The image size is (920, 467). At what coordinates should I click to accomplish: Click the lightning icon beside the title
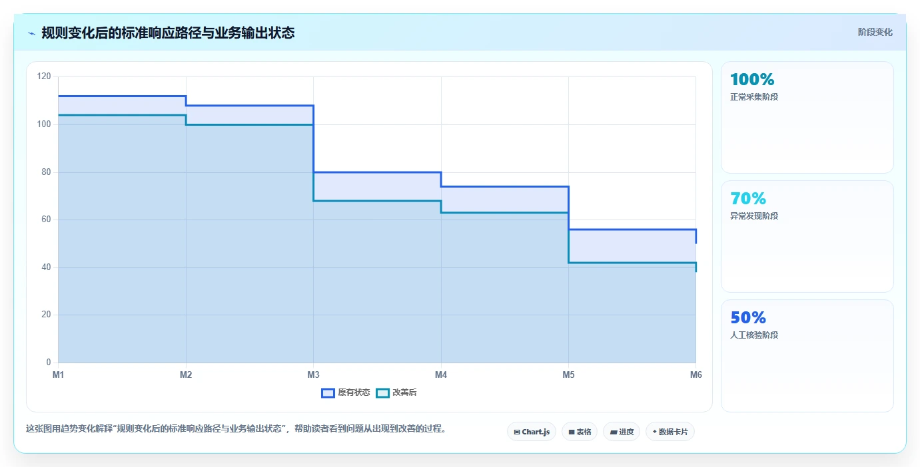(31, 33)
